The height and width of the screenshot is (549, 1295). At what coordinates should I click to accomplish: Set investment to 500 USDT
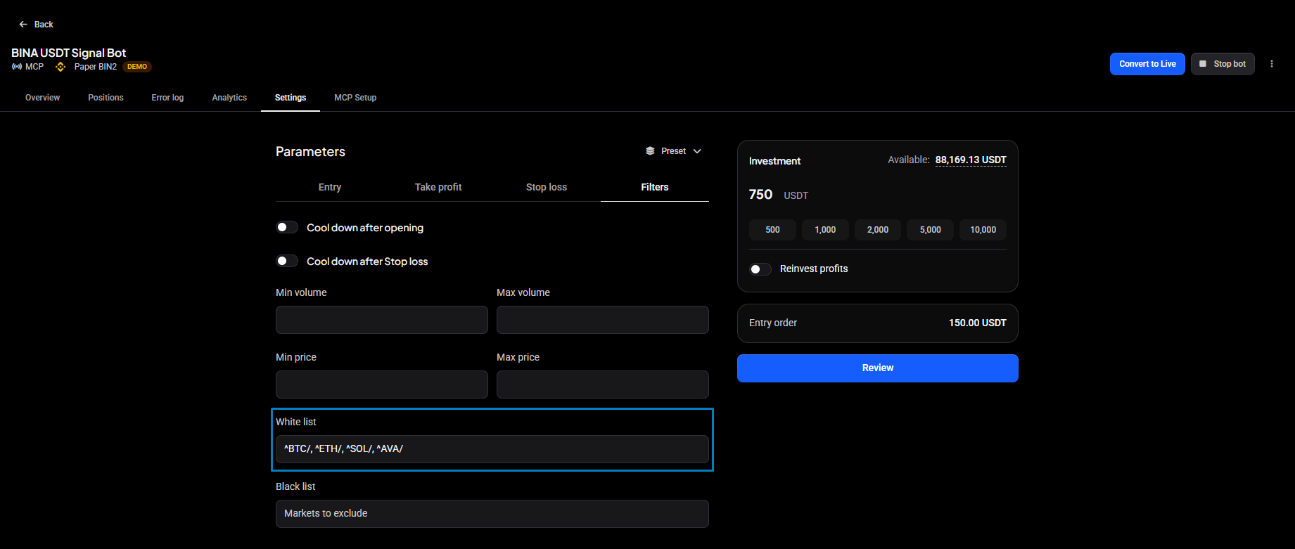pos(772,230)
